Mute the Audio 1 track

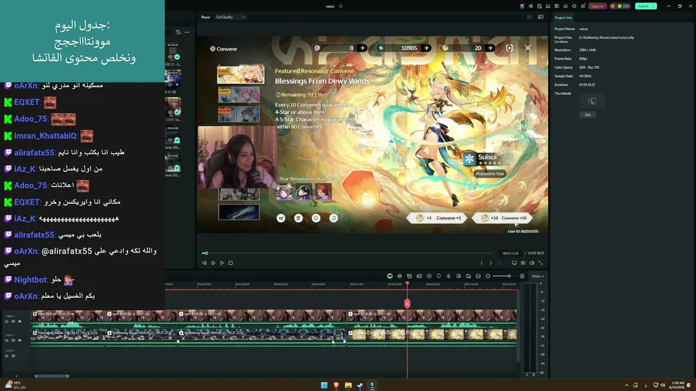13,356
